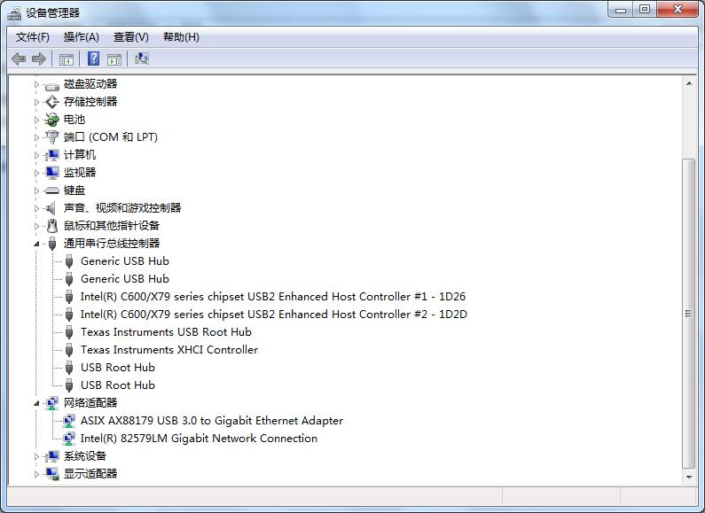Click the 监视器 monitor icon
705x513 pixels.
52,173
